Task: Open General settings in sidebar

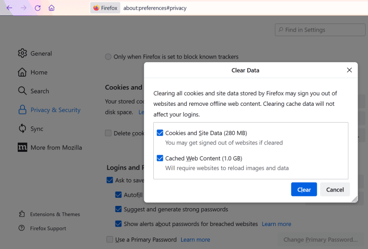Action: 41,54
